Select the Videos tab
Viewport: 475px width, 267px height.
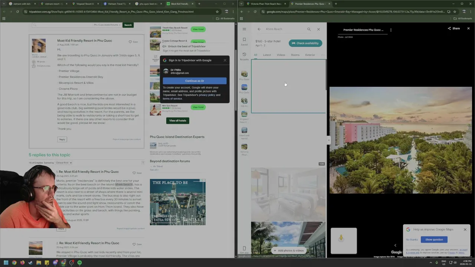tap(281, 55)
